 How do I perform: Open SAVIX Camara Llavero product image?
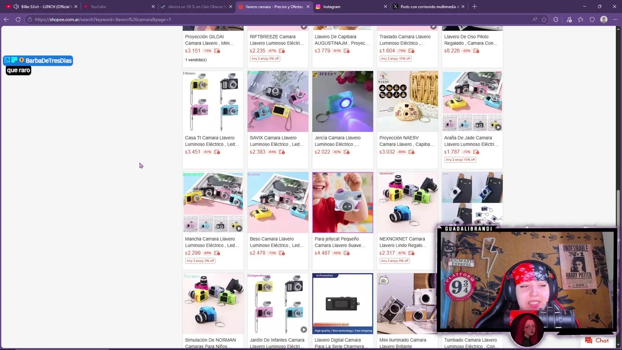(277, 102)
